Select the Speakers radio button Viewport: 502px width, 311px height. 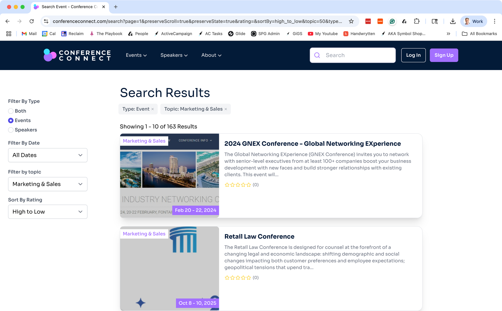[x=11, y=130]
